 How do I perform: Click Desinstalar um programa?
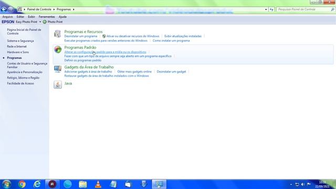tap(81, 36)
